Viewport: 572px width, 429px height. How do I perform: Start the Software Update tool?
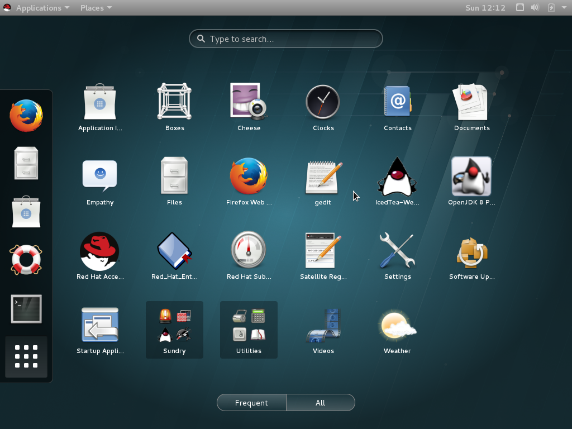coord(471,250)
